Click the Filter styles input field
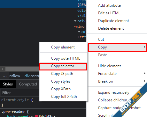Screen dimensions: 147x117 [20, 93]
